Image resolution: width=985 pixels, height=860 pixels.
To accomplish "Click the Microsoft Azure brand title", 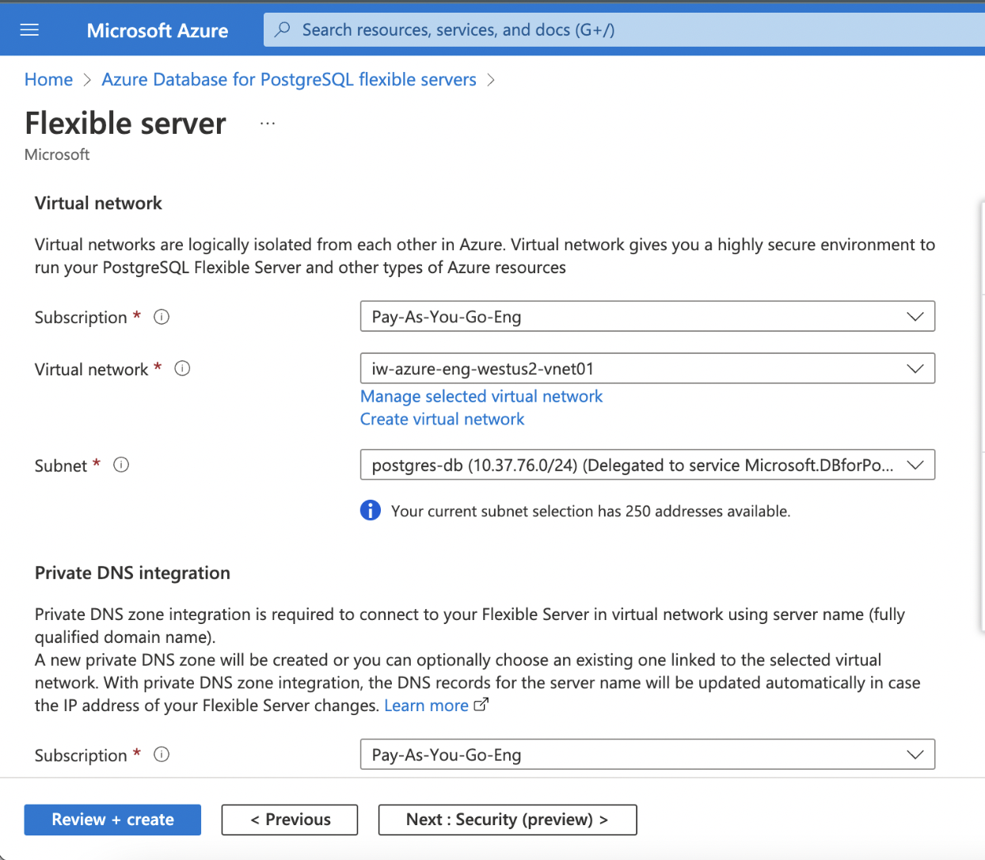I will [158, 31].
